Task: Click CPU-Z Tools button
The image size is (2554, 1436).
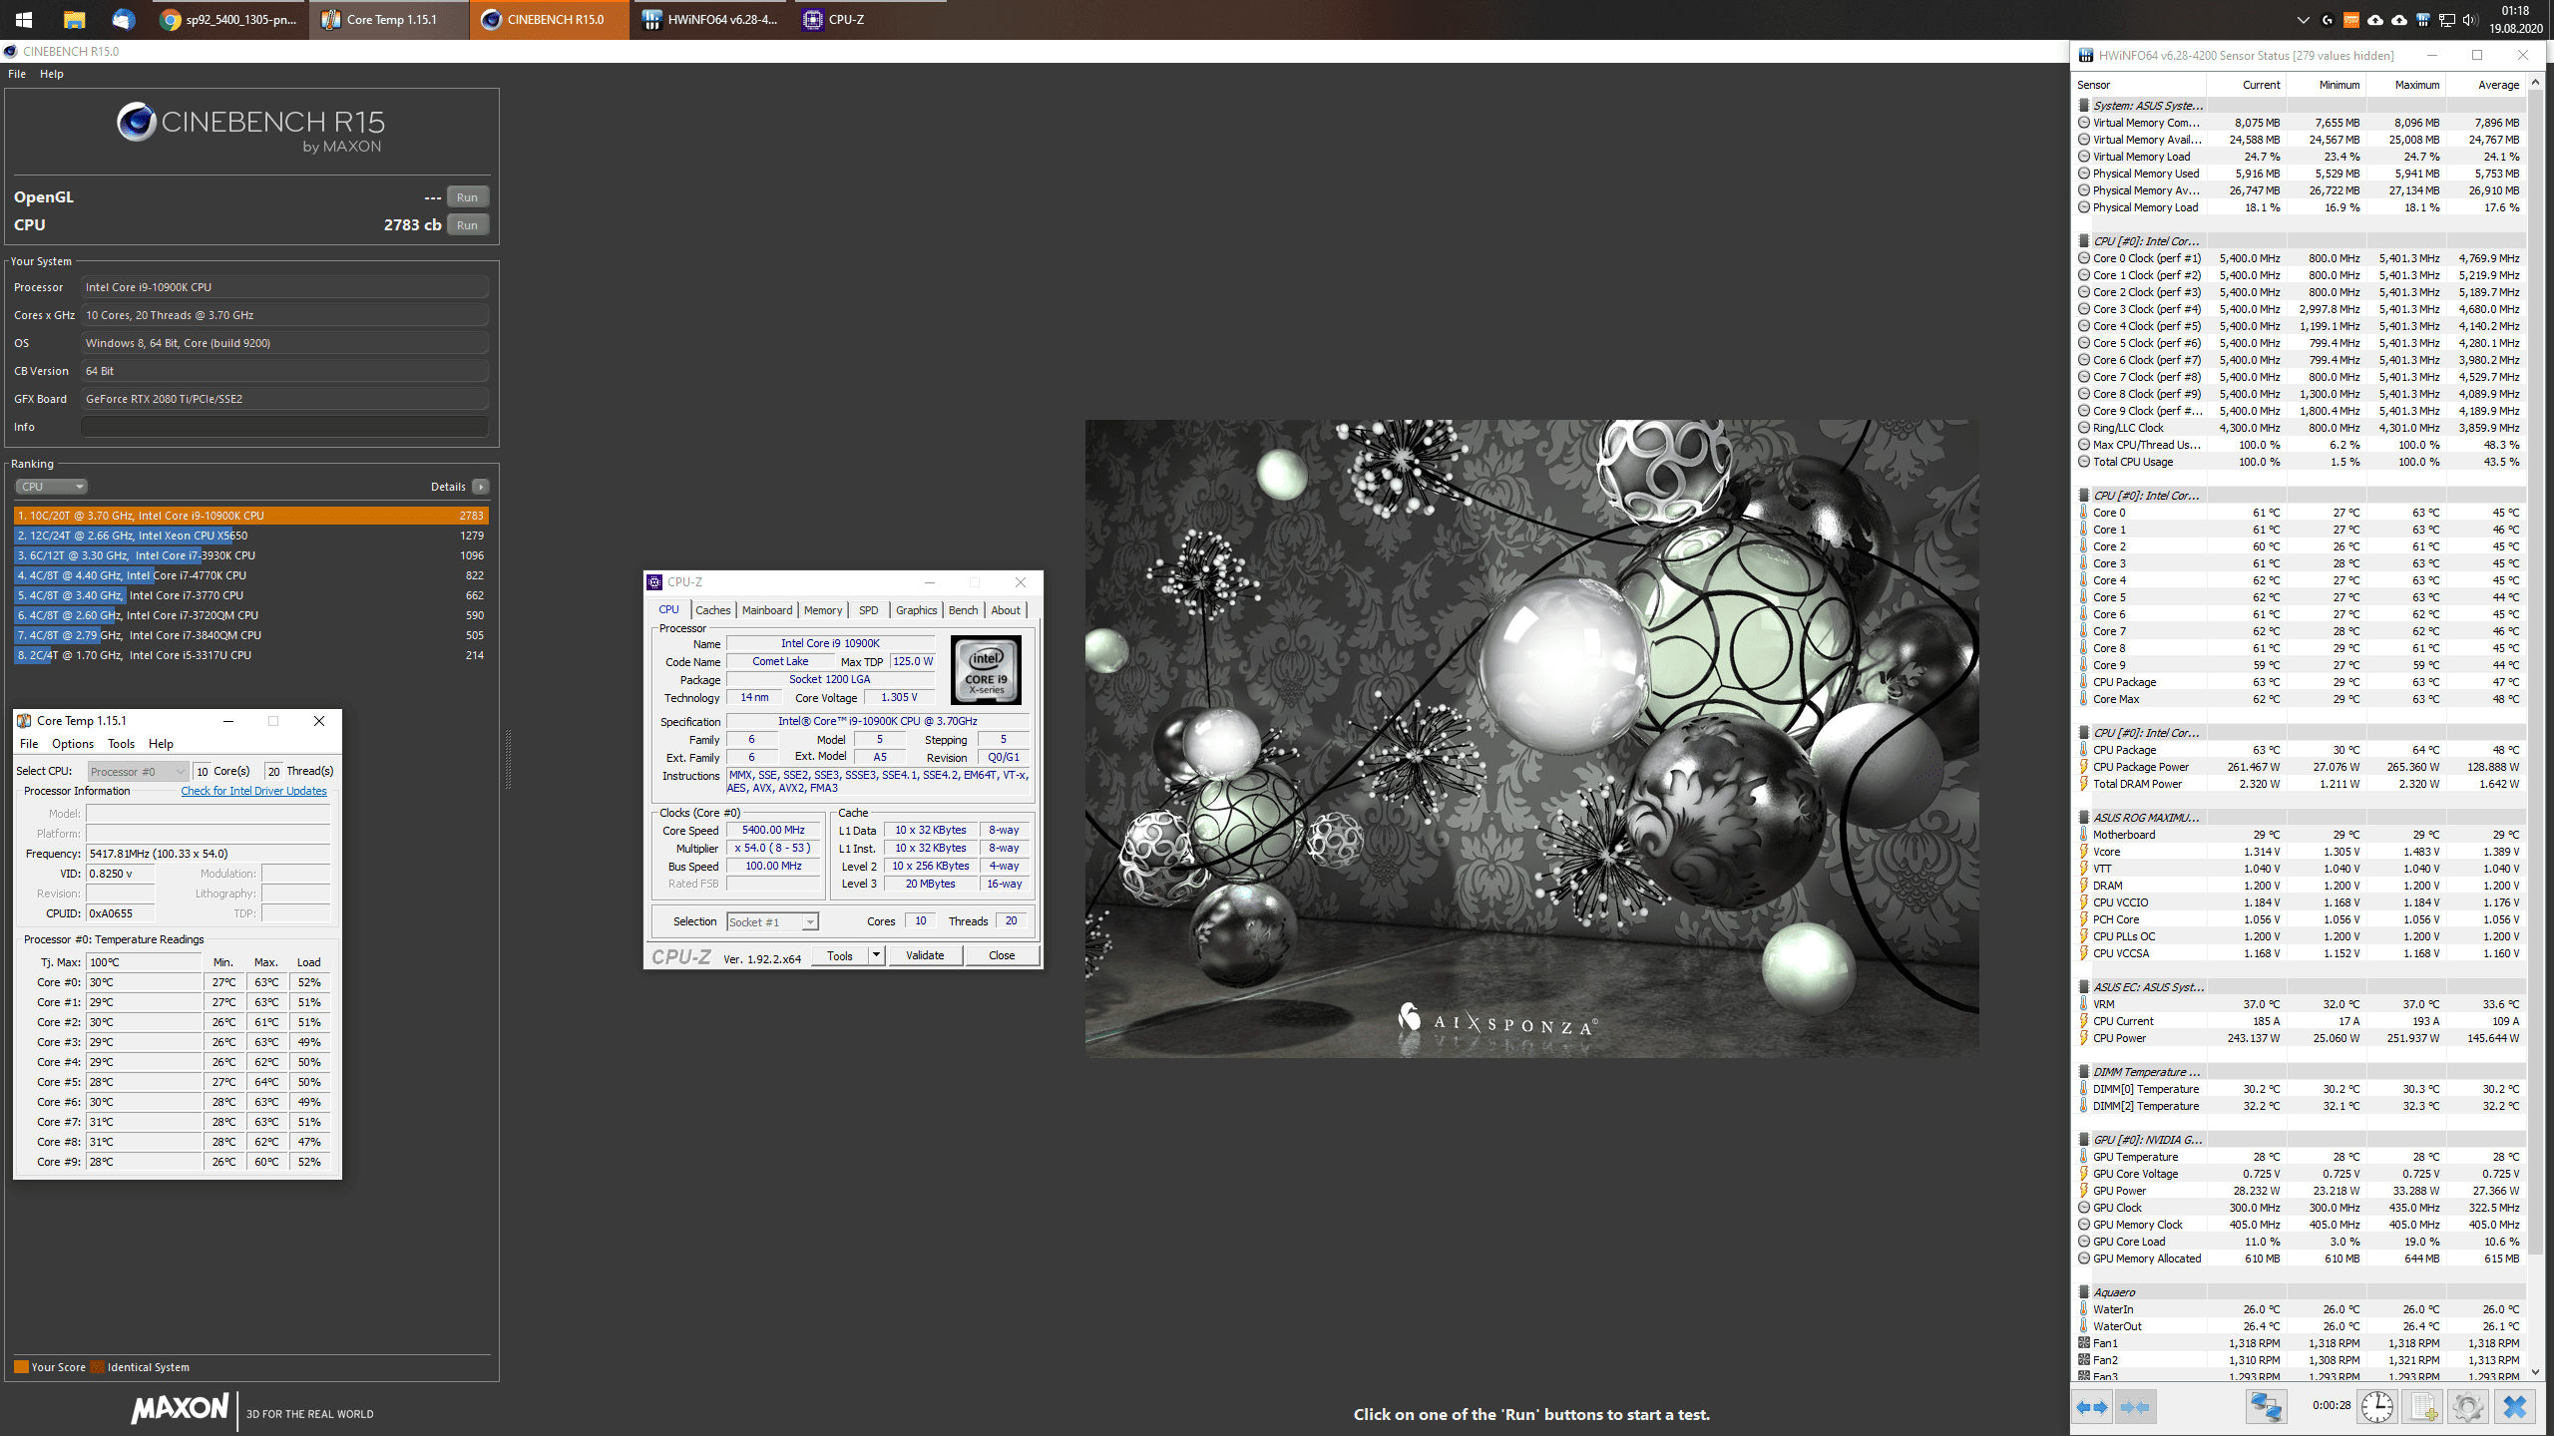Action: click(x=840, y=955)
